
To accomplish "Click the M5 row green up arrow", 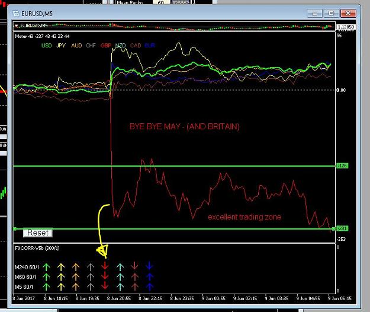I will (46, 287).
